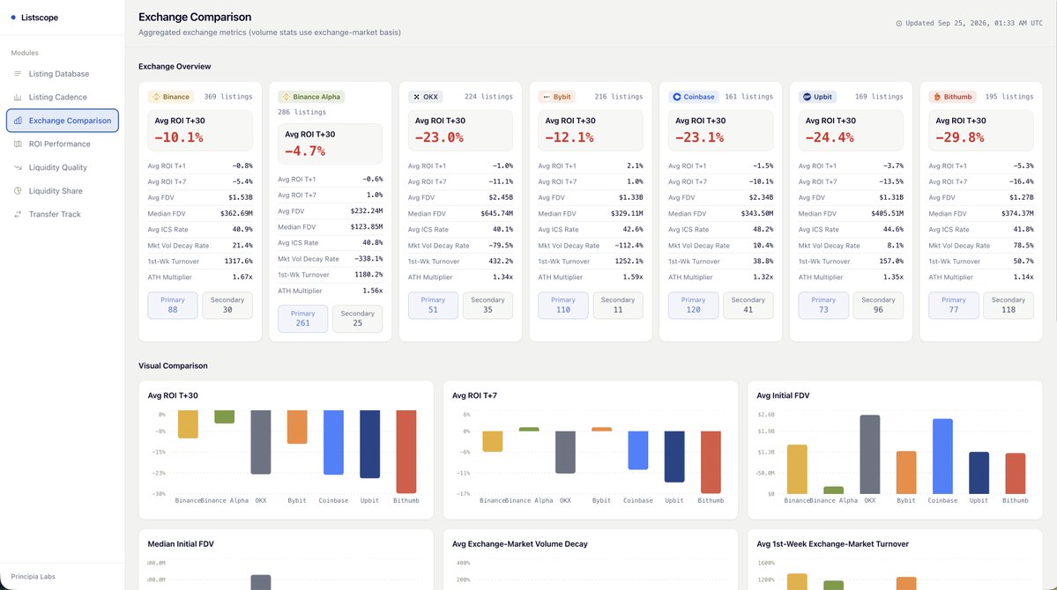Click Binance Avg ROI T+30 value -10.1%
The height and width of the screenshot is (590, 1057).
[179, 137]
